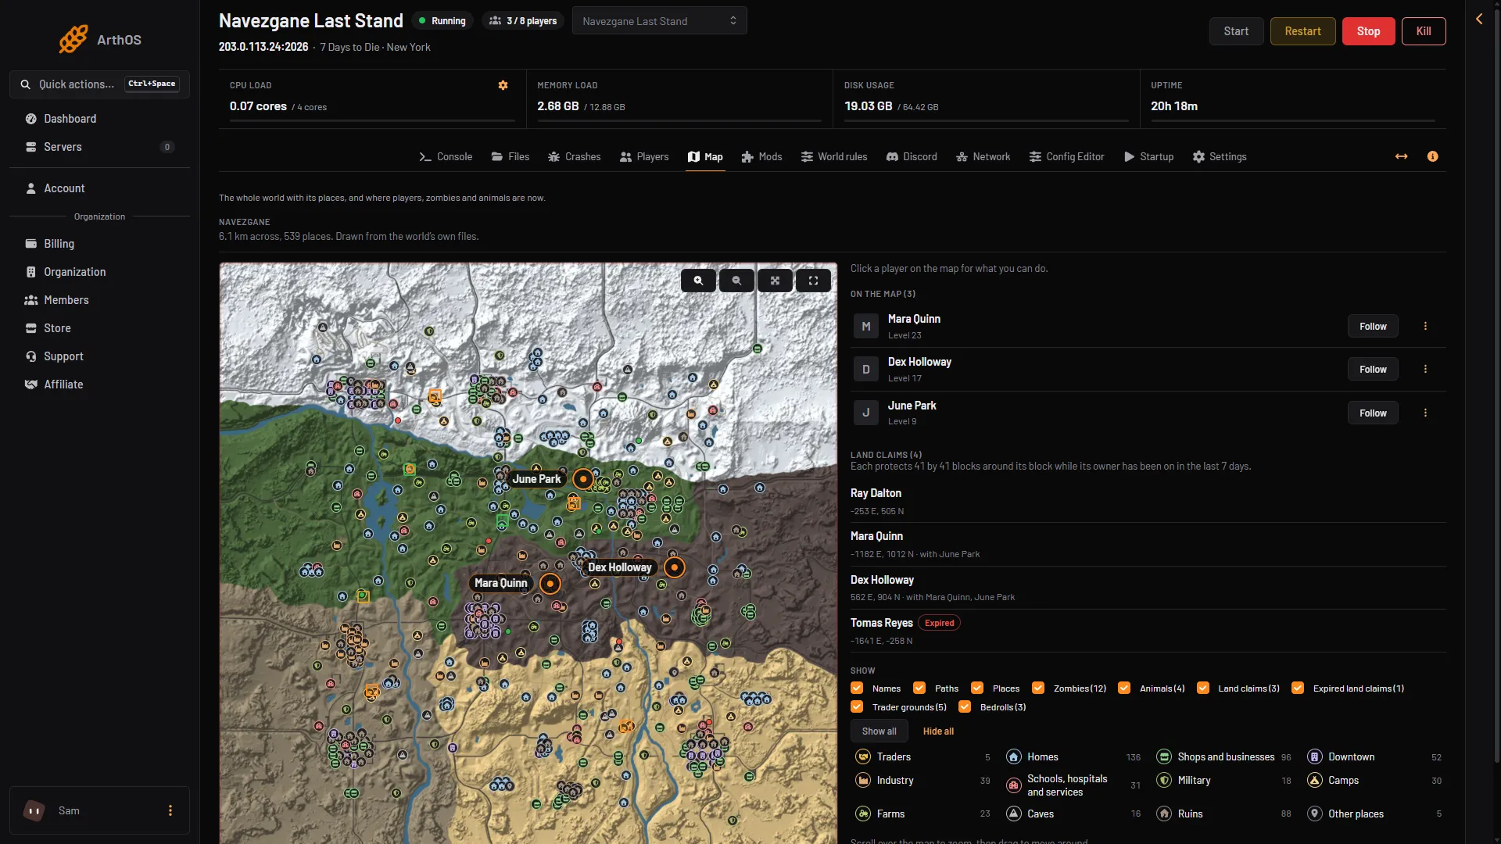Viewport: 1501px width, 844px height.
Task: Open Dex Holloway's more options menu
Action: pyautogui.click(x=1425, y=369)
